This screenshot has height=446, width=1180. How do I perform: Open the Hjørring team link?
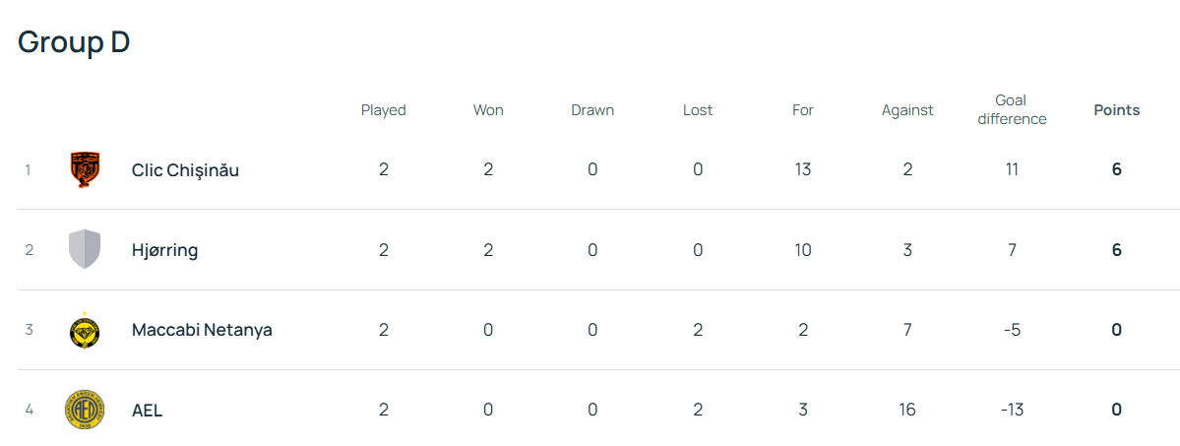[x=164, y=250]
